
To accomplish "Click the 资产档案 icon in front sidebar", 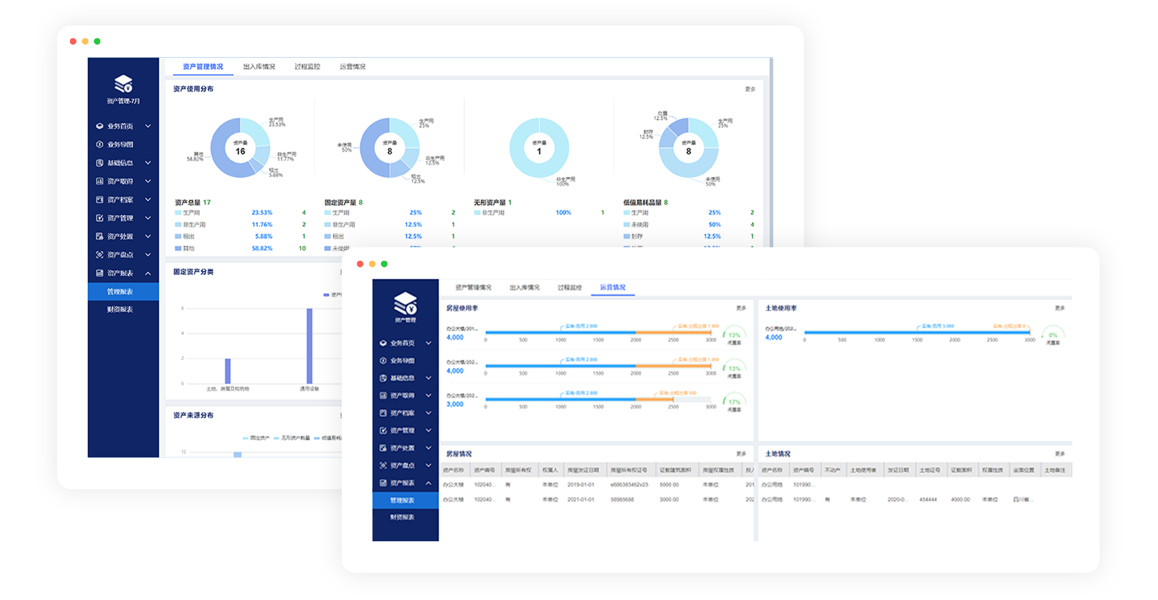I will click(383, 413).
